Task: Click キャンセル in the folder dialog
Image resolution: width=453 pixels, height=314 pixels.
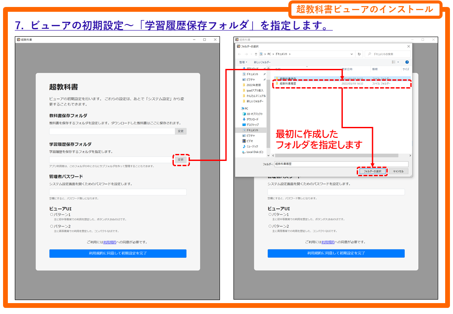Action: [x=398, y=171]
